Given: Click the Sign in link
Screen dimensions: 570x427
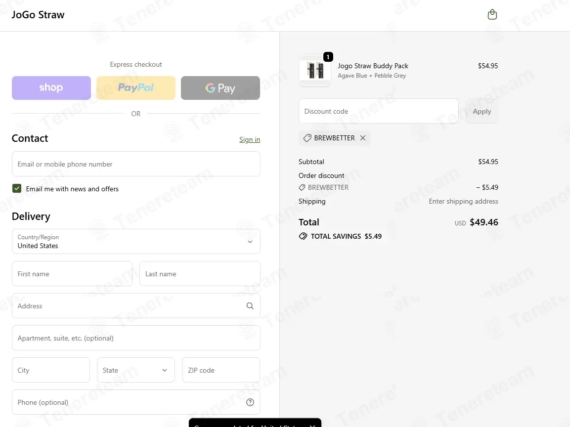Looking at the screenshot, I should coord(250,139).
